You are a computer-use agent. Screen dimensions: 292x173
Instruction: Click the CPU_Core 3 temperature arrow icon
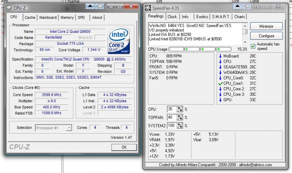(x=220, y=94)
